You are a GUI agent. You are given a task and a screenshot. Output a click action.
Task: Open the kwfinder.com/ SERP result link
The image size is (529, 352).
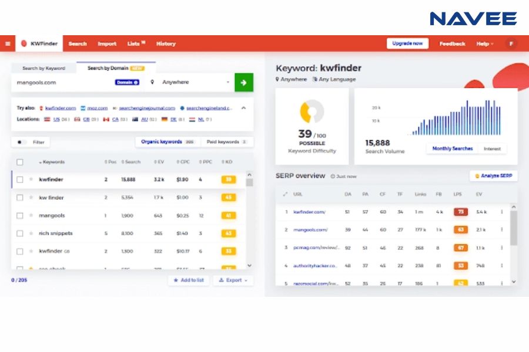click(309, 212)
